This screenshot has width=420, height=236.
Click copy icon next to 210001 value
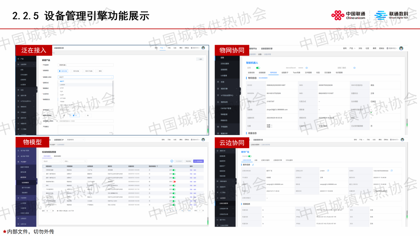coord(328,170)
